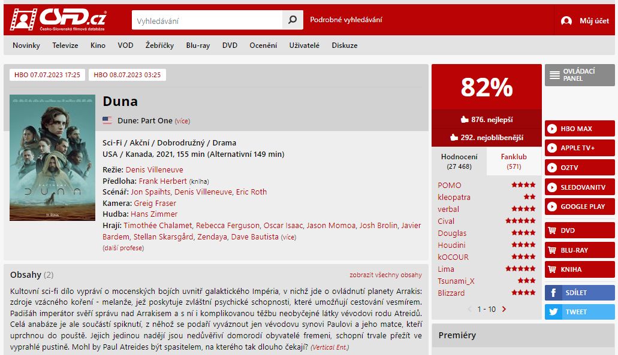Open Novinky menu item
This screenshot has width=618, height=355.
click(x=26, y=45)
